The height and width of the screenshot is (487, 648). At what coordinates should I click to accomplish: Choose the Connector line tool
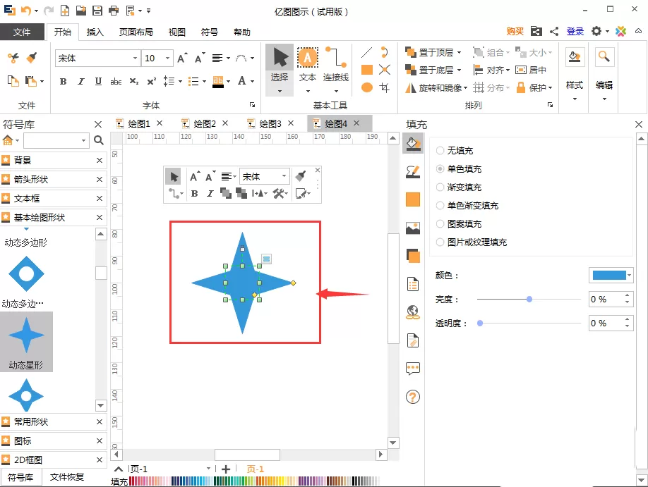[335, 65]
